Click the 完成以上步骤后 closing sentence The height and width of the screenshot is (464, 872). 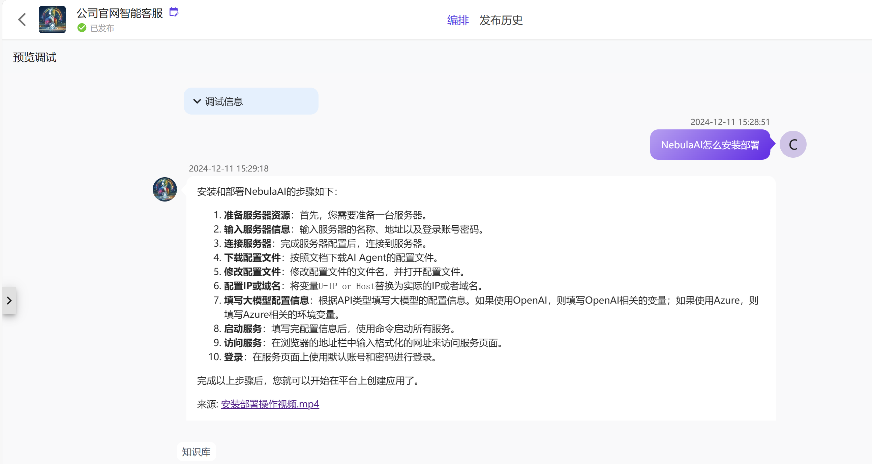309,381
